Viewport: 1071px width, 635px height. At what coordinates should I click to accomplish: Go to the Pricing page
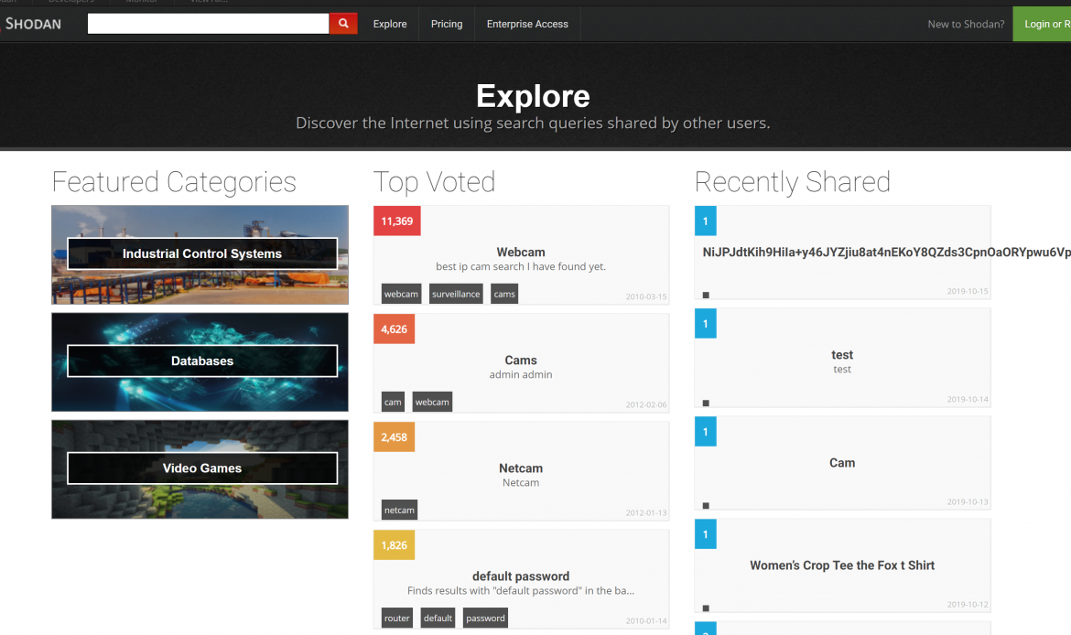tap(447, 24)
